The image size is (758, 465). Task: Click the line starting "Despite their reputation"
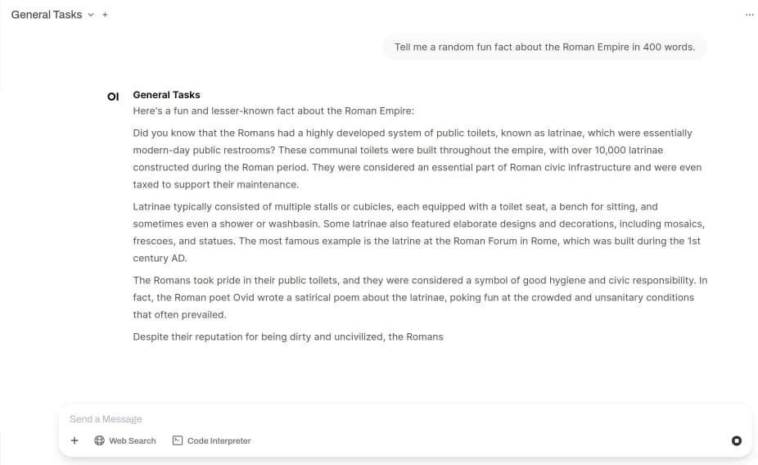287,336
